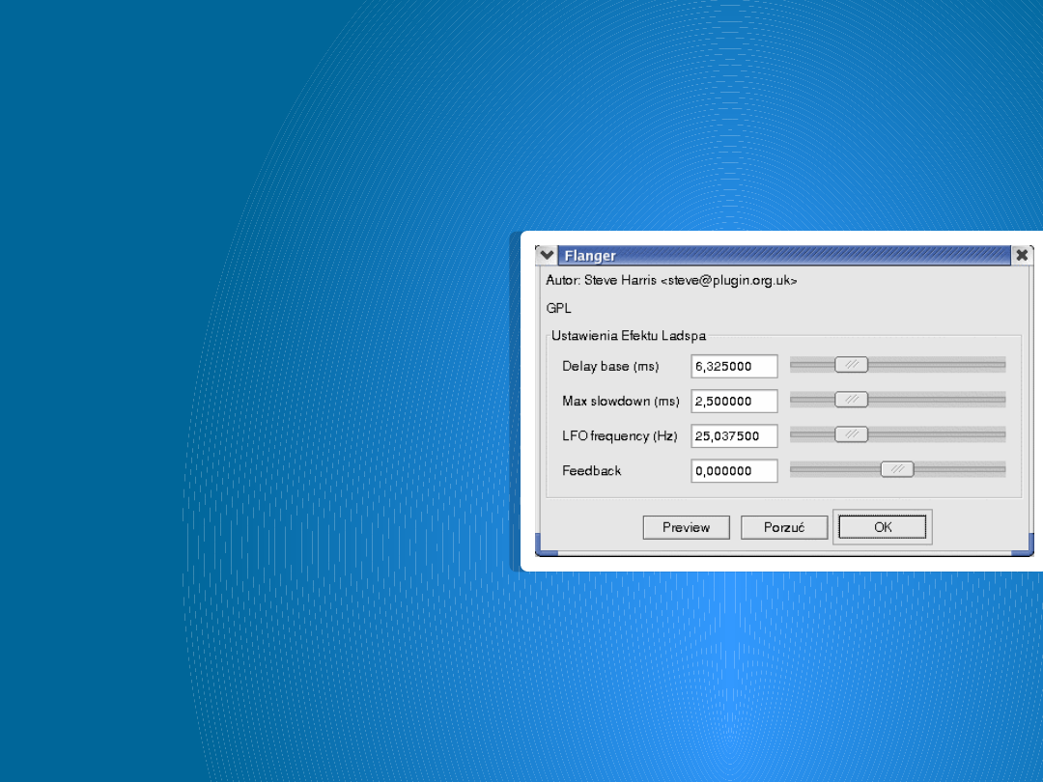Click the author line with Steve Harris email
This screenshot has height=782, width=1043.
(x=671, y=280)
